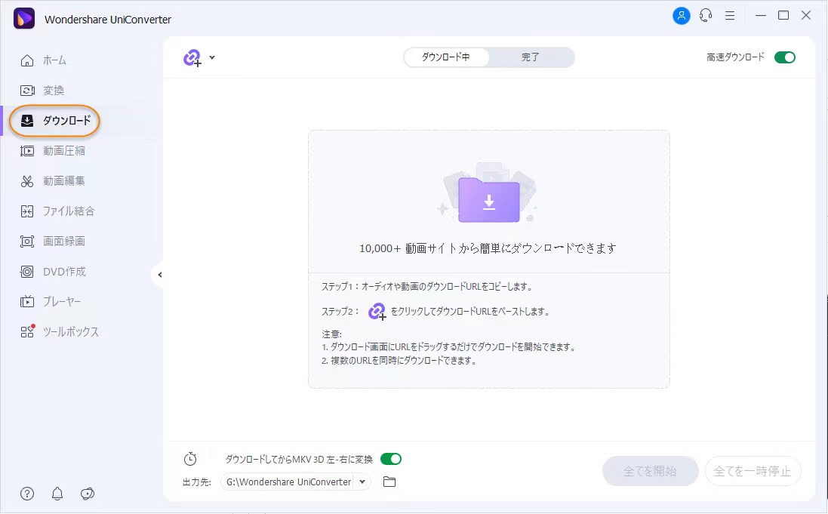Switch to the ダウンロード中 tab
828x514 pixels.
pos(445,57)
